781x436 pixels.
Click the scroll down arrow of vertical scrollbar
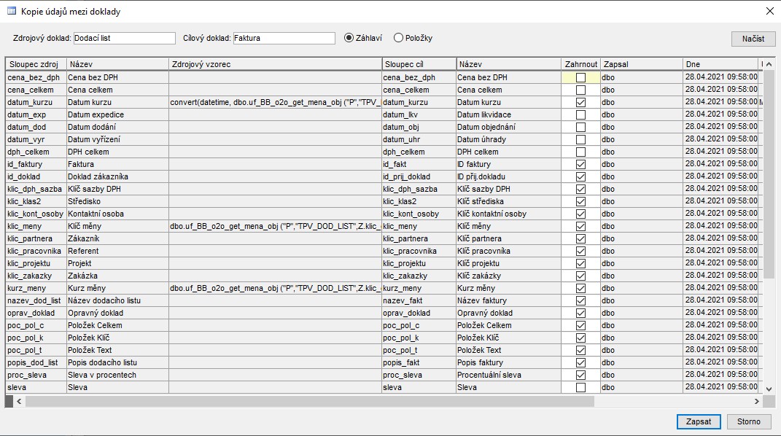point(769,389)
